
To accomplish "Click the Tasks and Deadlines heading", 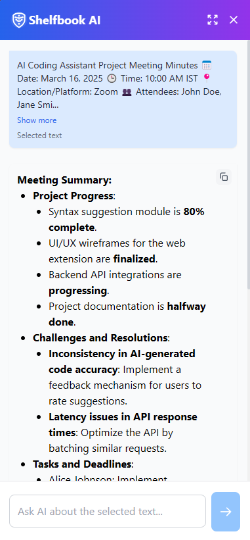I will (x=82, y=464).
